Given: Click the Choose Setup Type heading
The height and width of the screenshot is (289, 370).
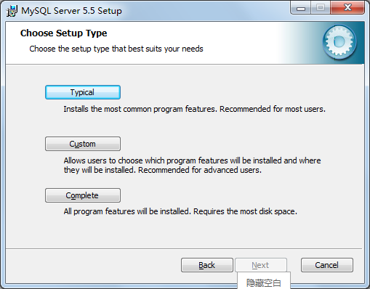Looking at the screenshot, I should pos(63,33).
